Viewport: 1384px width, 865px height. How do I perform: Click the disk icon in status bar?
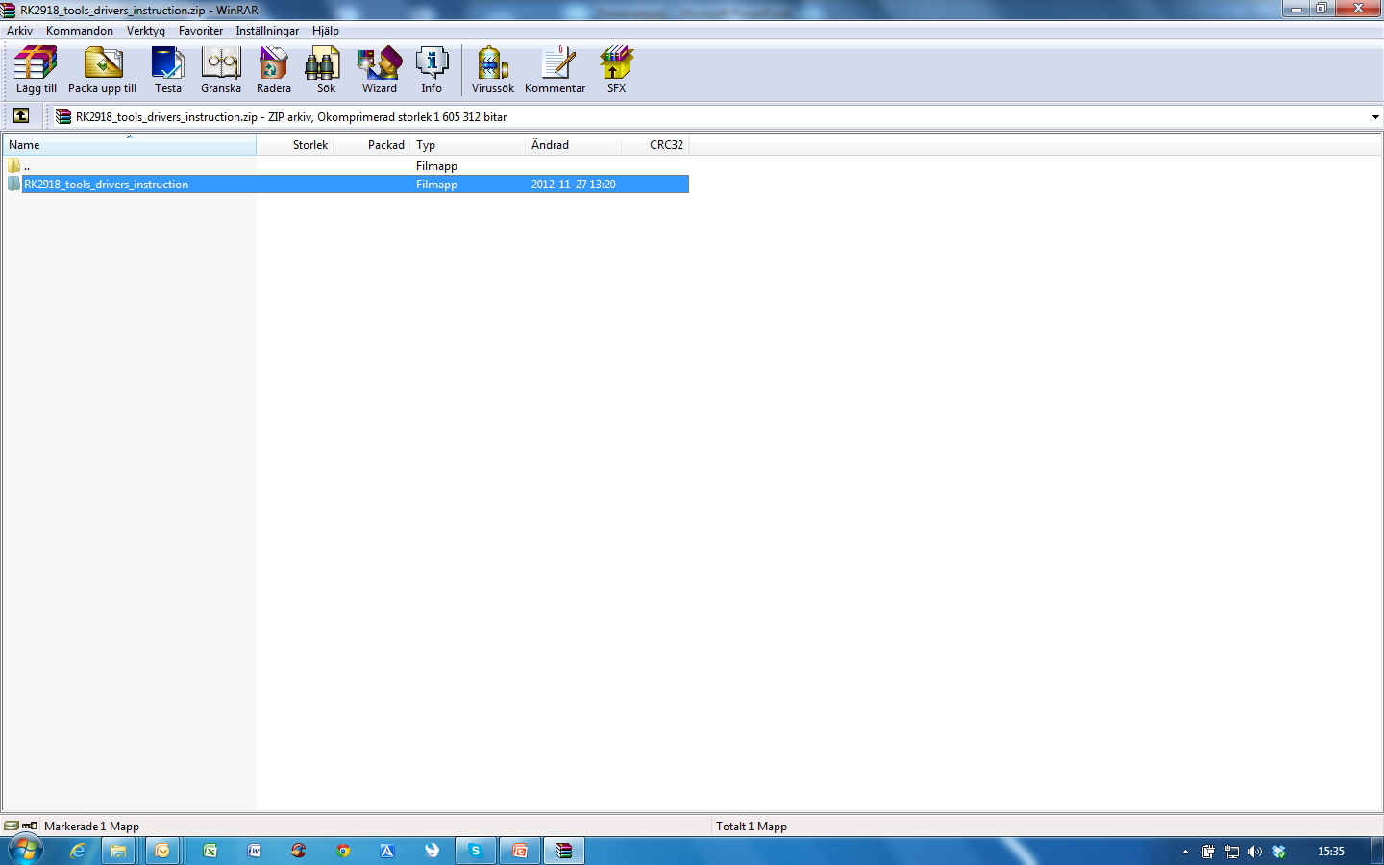click(x=11, y=826)
